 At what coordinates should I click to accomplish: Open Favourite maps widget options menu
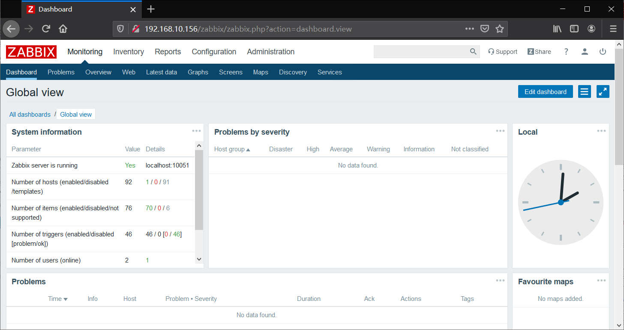601,280
